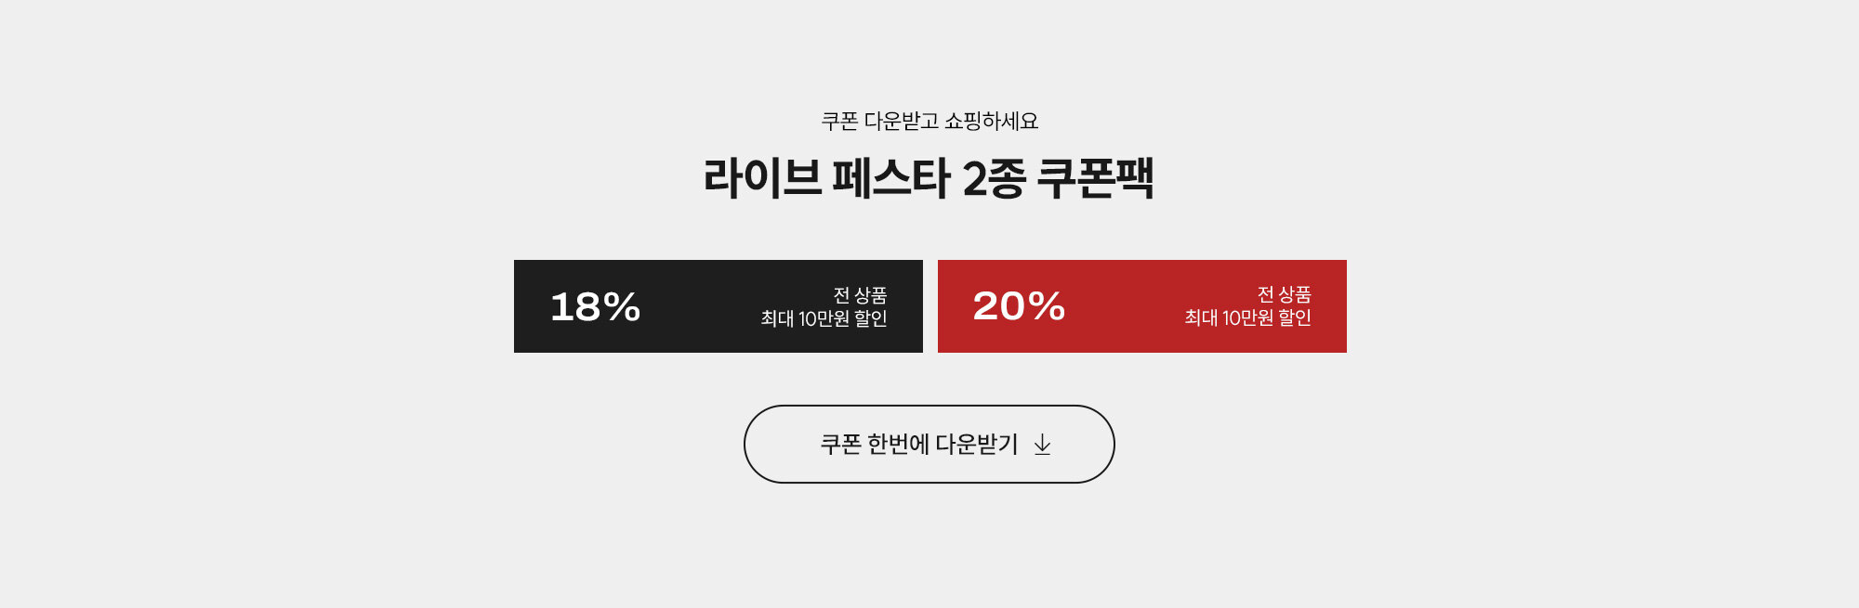The image size is (1859, 608).
Task: Click the 라이브 페스타 2종 쿠폰팩 heading
Action: tap(929, 178)
